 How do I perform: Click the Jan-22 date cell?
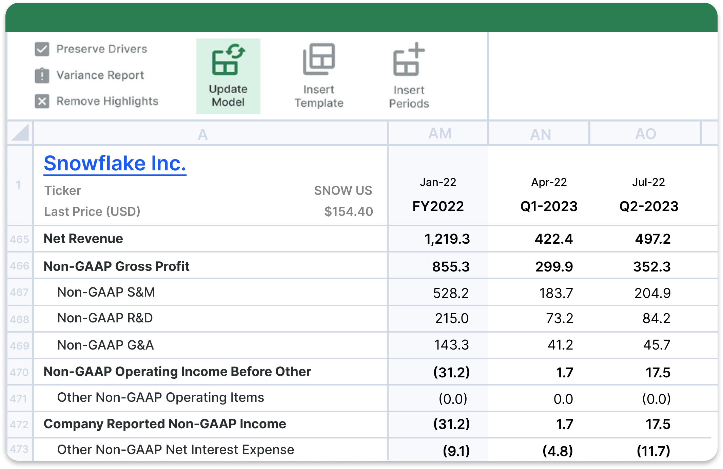point(438,182)
